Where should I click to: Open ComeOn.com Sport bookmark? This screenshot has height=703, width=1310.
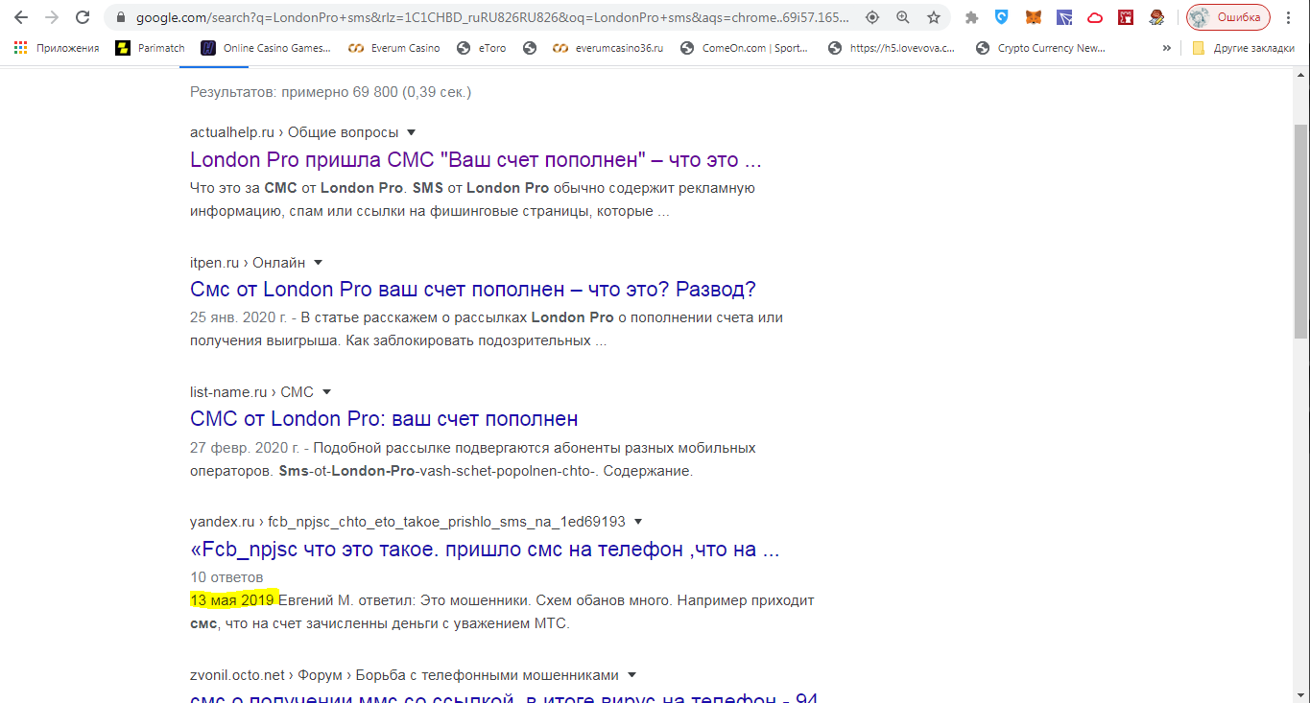tap(745, 48)
